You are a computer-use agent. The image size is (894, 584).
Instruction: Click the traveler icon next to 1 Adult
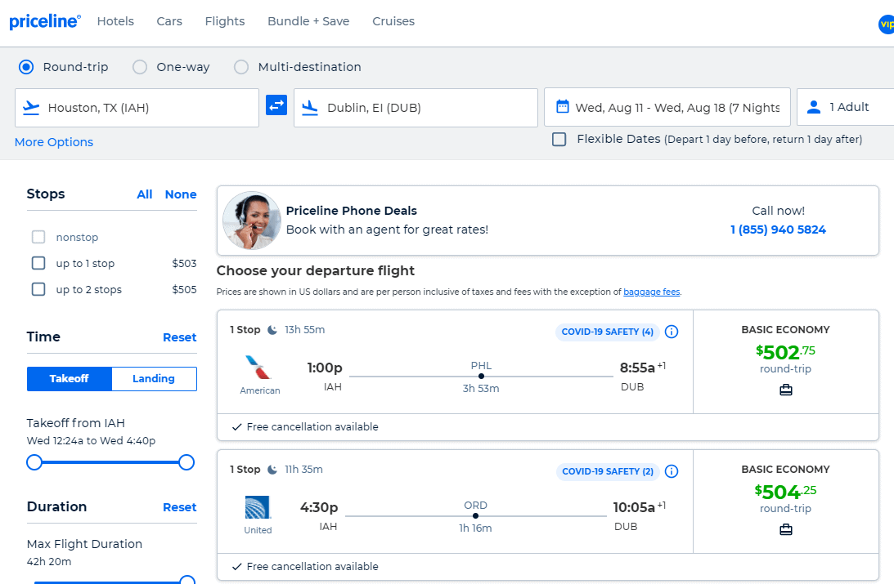(813, 106)
